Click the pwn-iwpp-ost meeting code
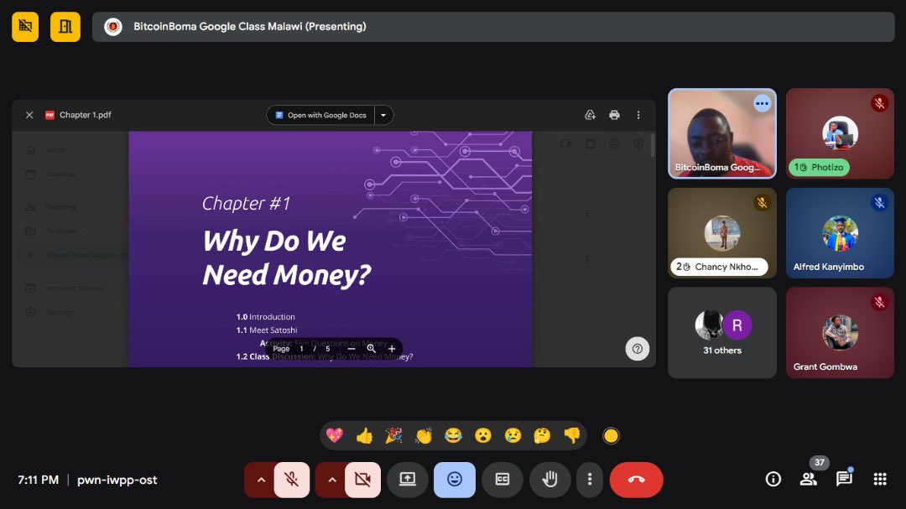 pyautogui.click(x=117, y=480)
